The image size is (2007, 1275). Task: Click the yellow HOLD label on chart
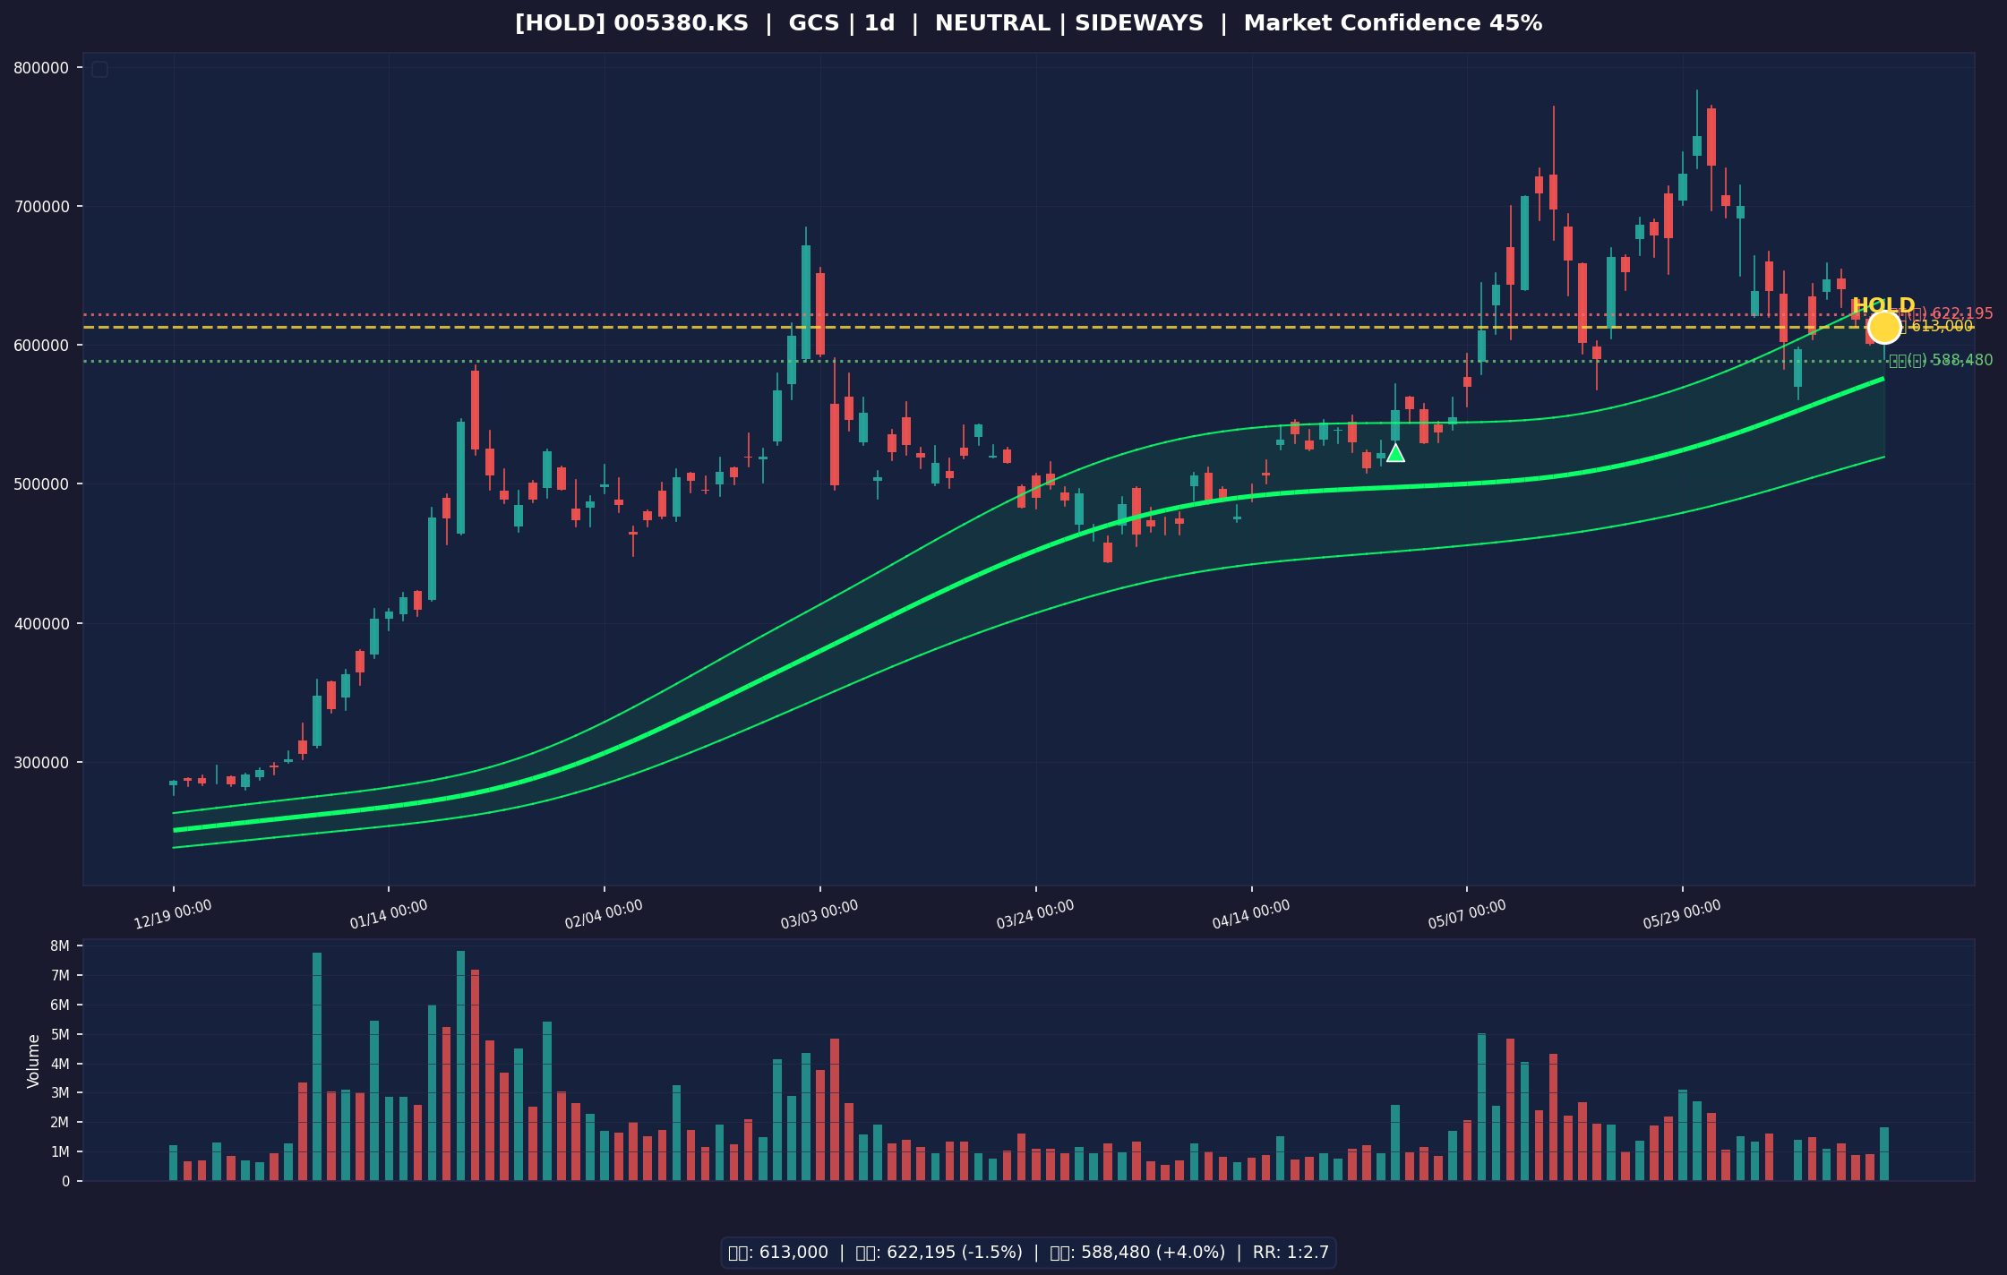[1883, 305]
